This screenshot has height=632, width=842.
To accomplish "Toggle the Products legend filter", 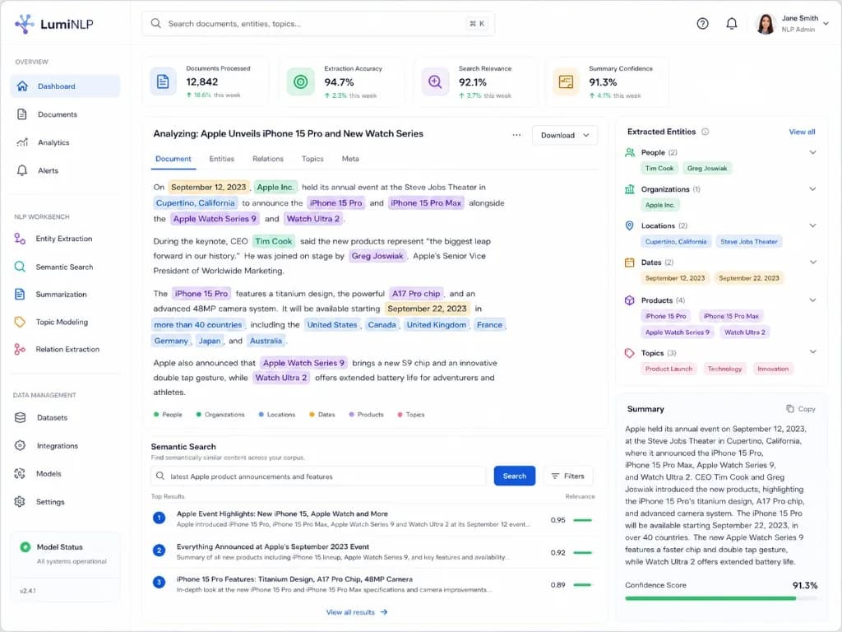I will tap(366, 415).
